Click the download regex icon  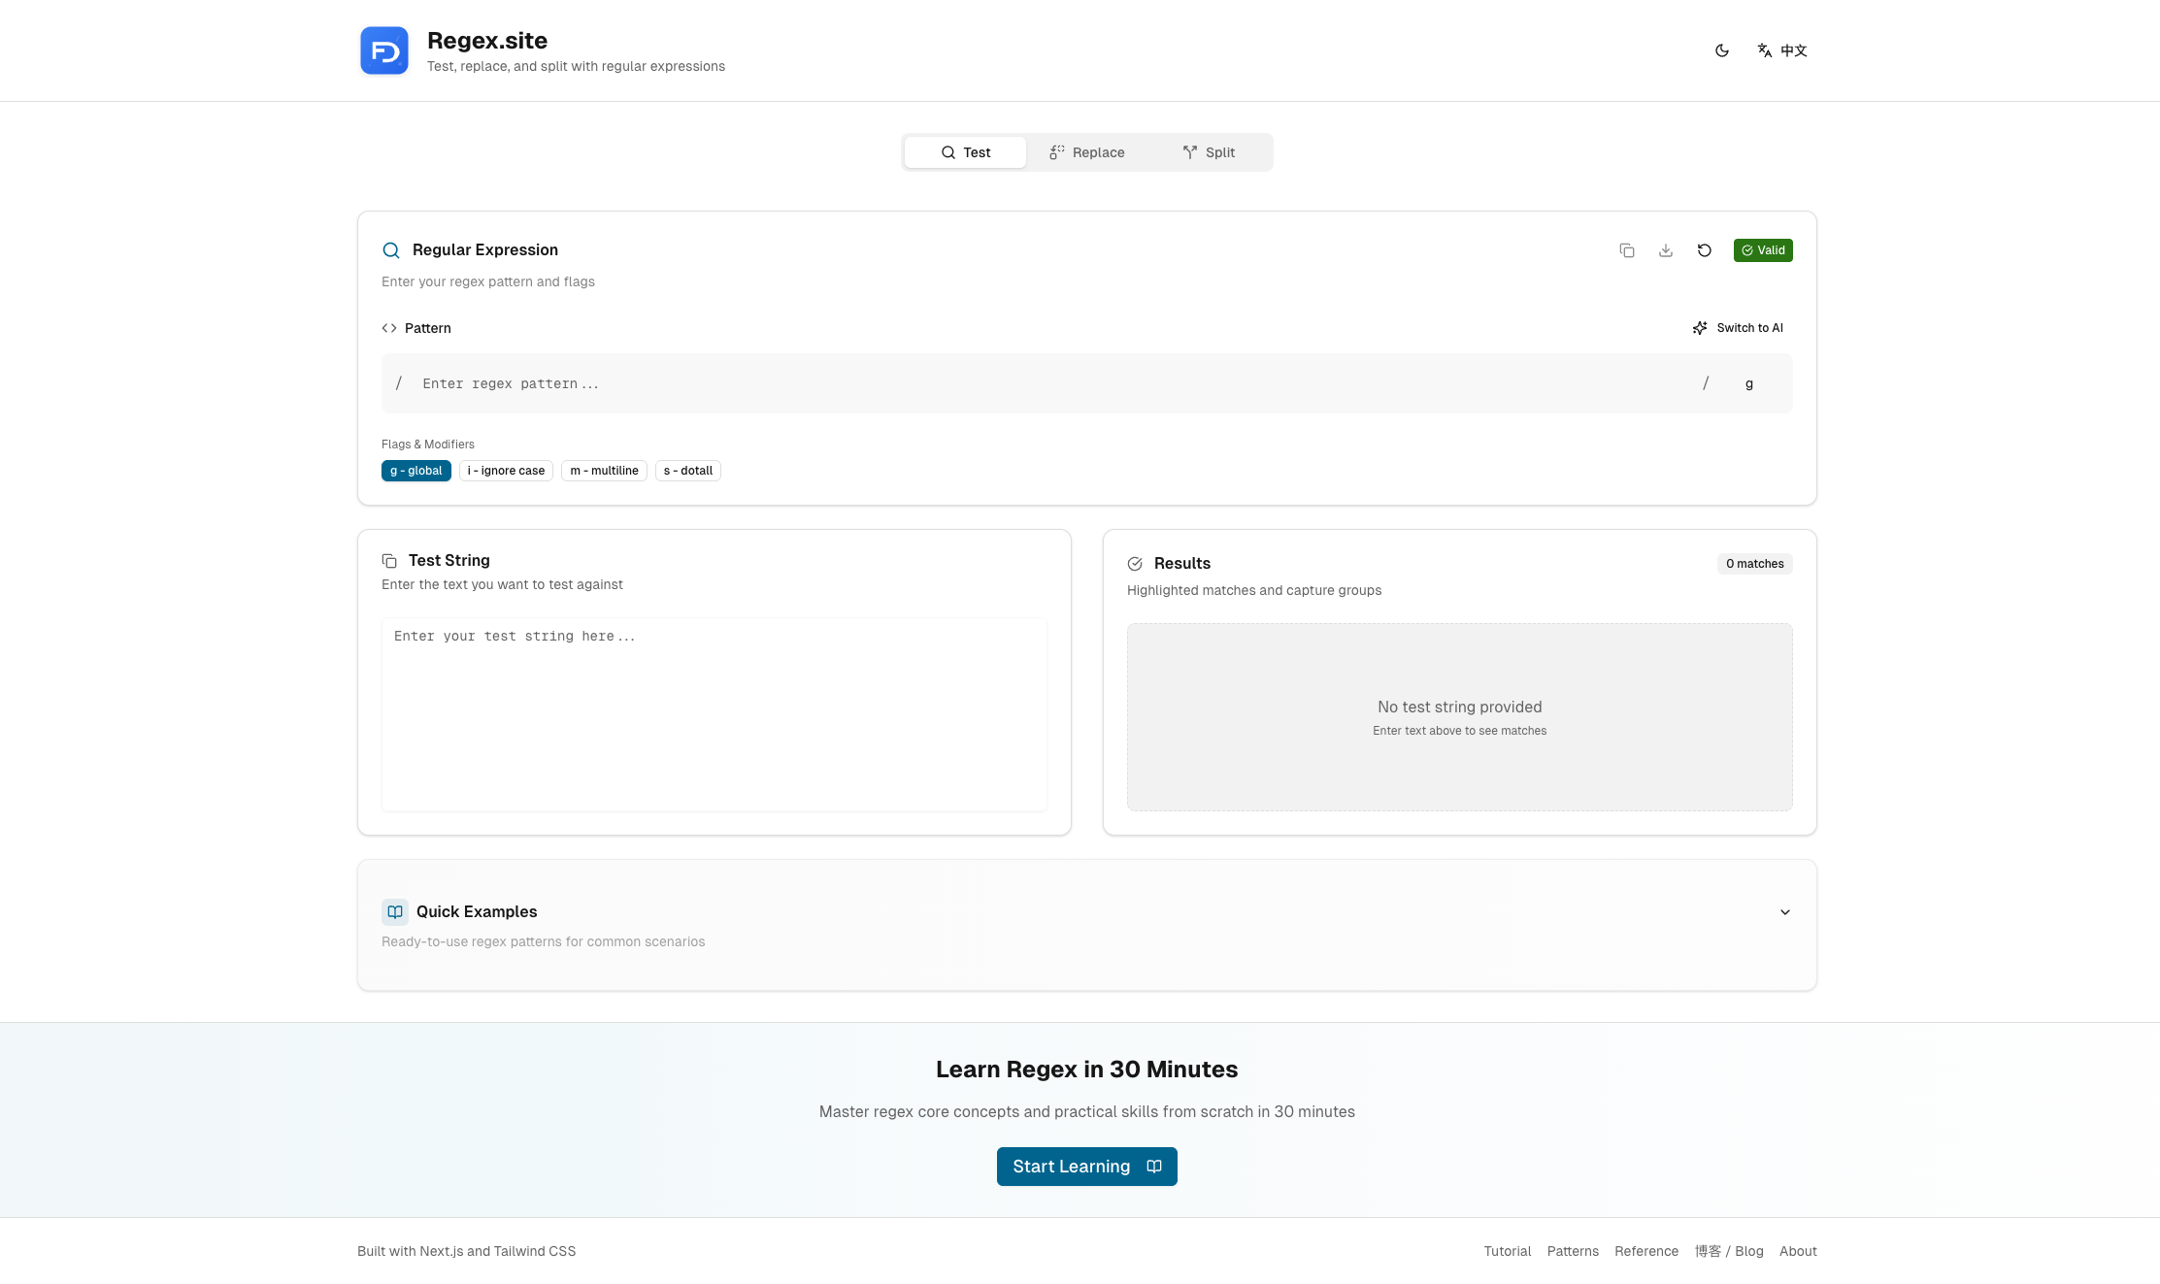1666,250
